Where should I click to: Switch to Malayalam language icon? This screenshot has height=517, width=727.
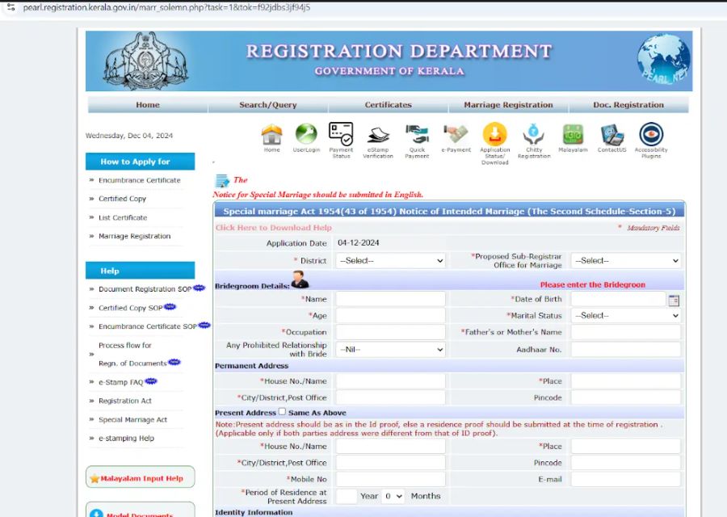pos(573,134)
